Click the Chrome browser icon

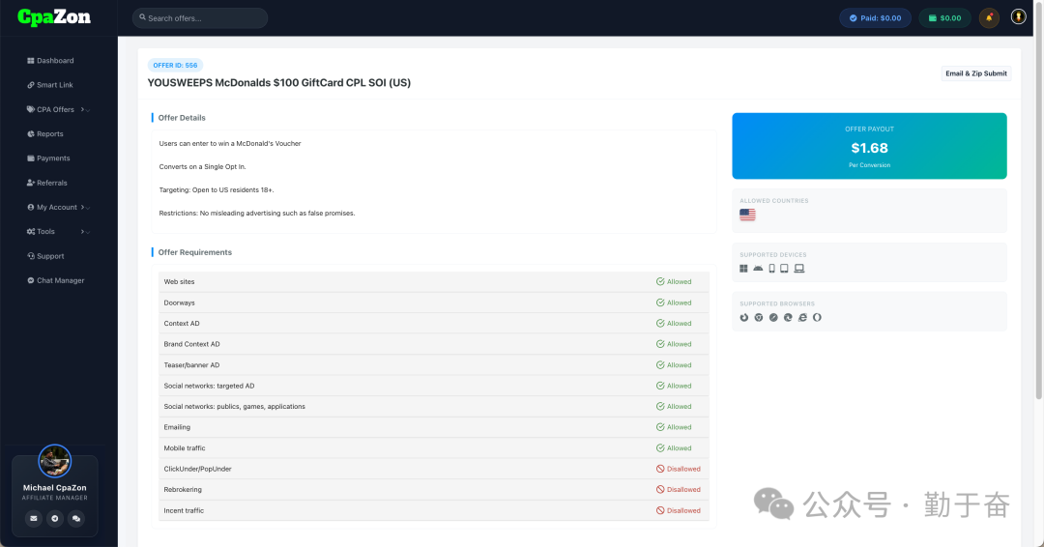coord(759,317)
